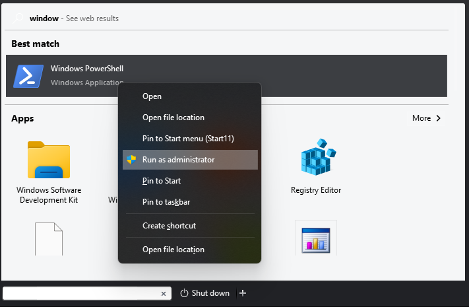Click the 'Registry Editor' label
469x307 pixels.
(x=316, y=190)
